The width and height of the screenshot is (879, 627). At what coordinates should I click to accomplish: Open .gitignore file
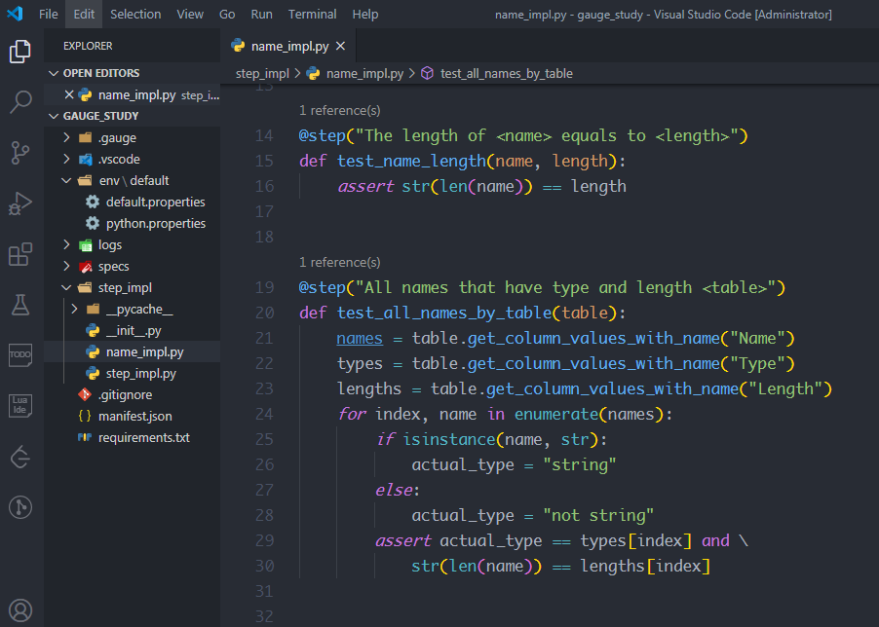tap(125, 394)
